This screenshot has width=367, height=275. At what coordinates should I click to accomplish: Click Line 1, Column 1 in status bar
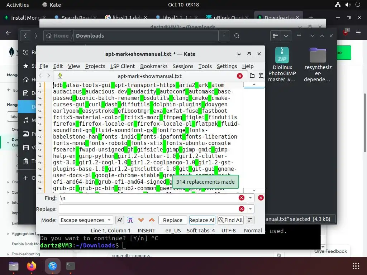pos(110,231)
